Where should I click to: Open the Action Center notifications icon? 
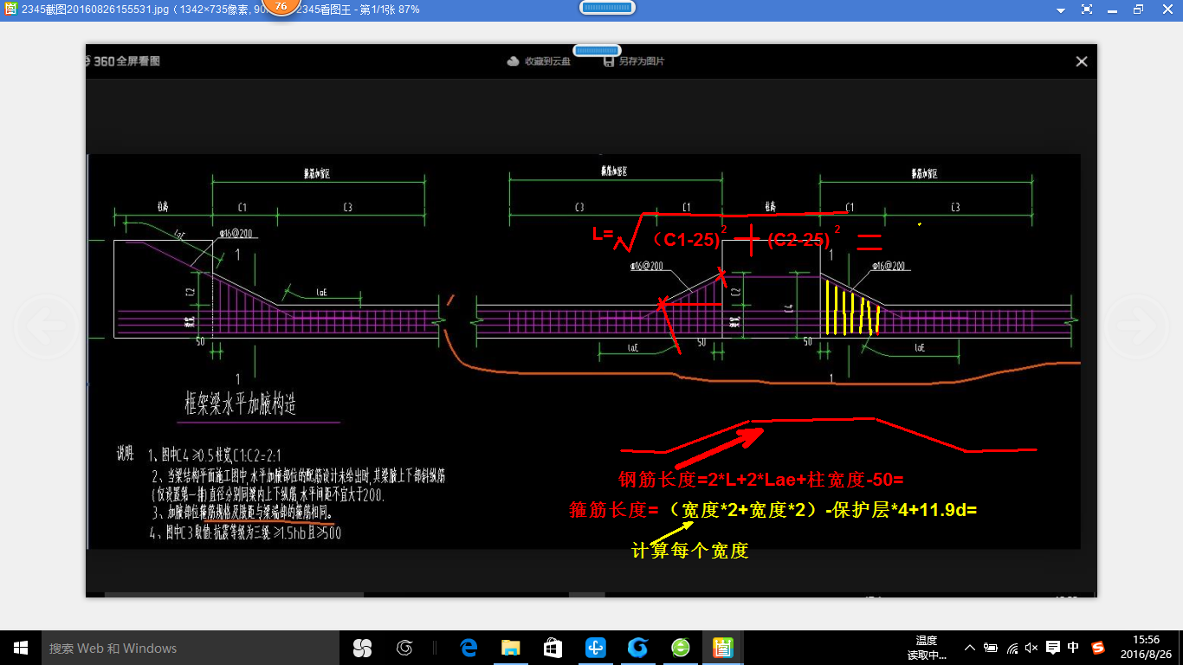(x=1052, y=648)
